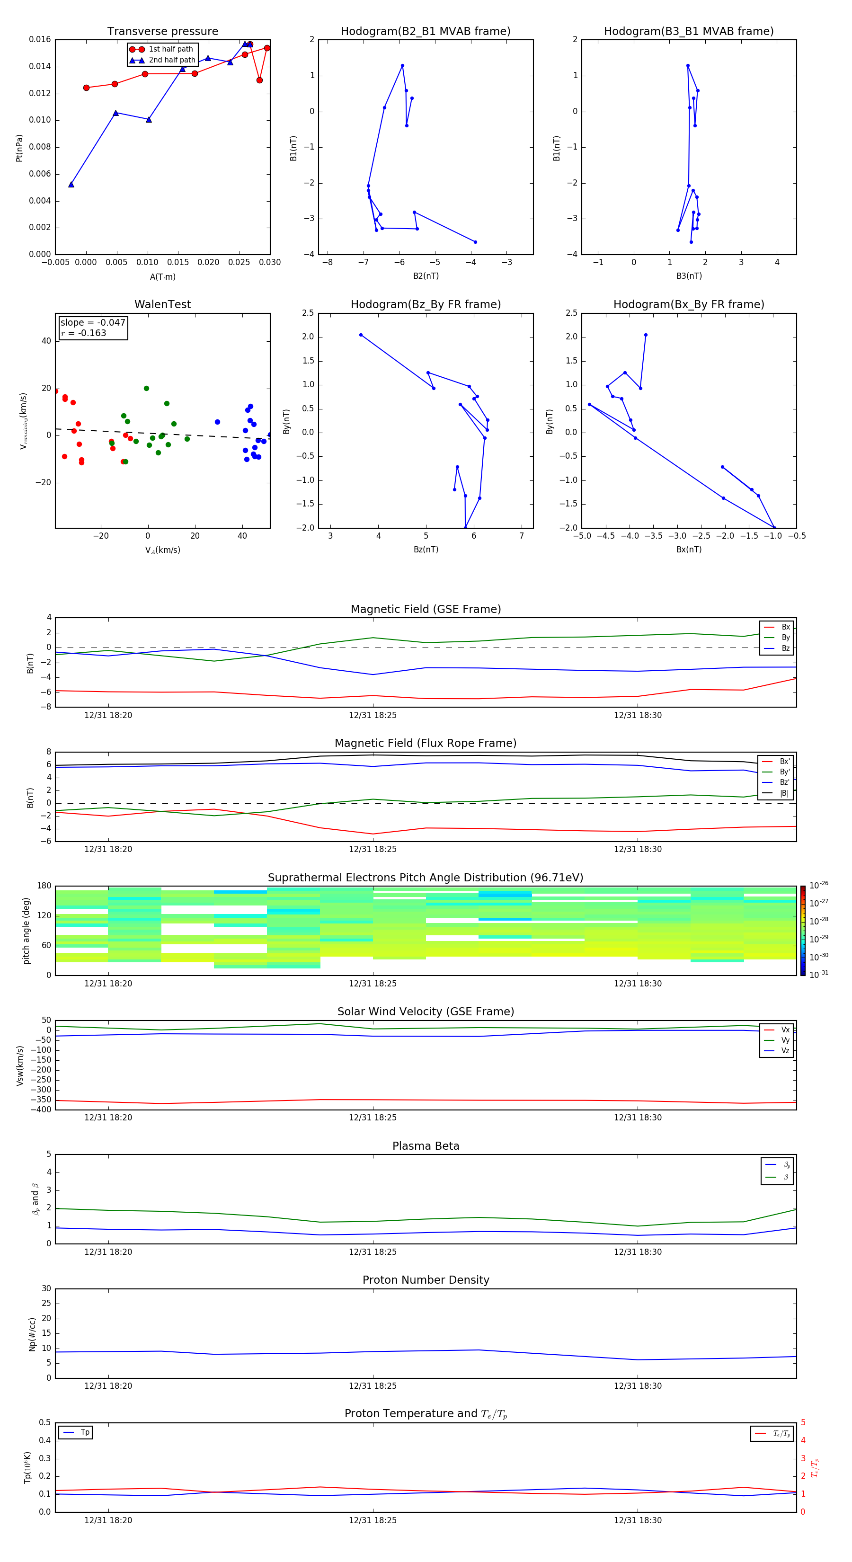Image resolution: width=852 pixels, height=1562 pixels.
Task: Click the 10^-31 colorbar label
Action: pos(819,975)
